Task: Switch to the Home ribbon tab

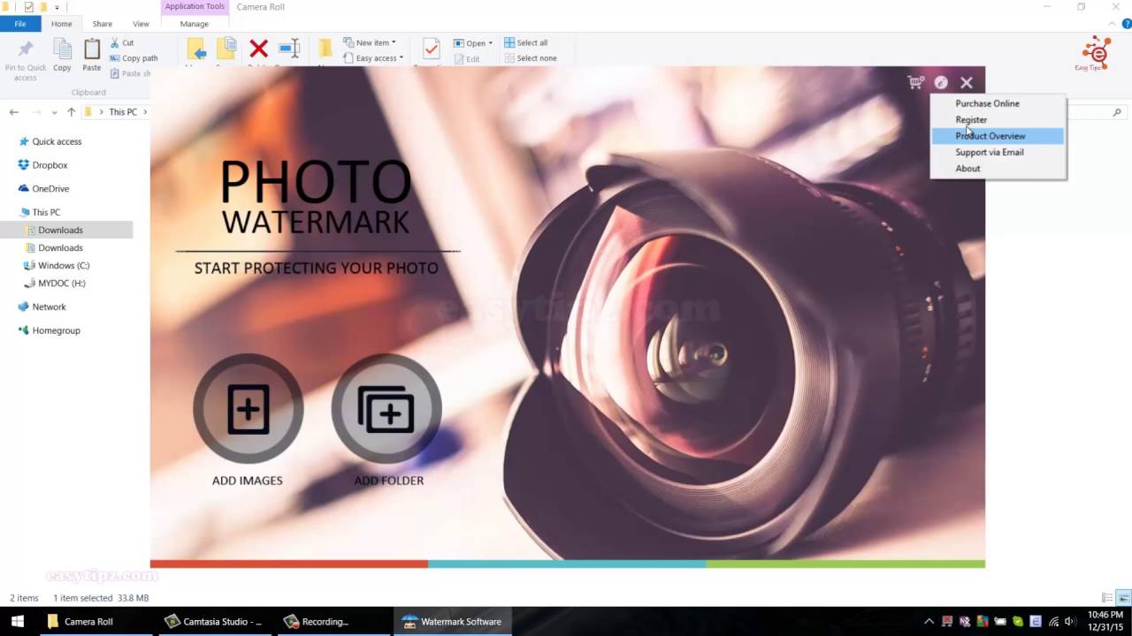Action: [x=62, y=24]
